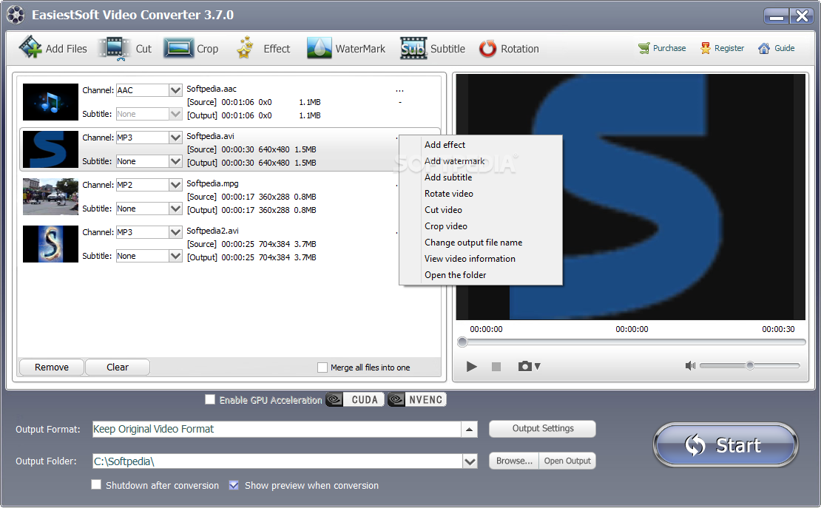821x508 pixels.
Task: Stop the preview playback
Action: [x=496, y=367]
